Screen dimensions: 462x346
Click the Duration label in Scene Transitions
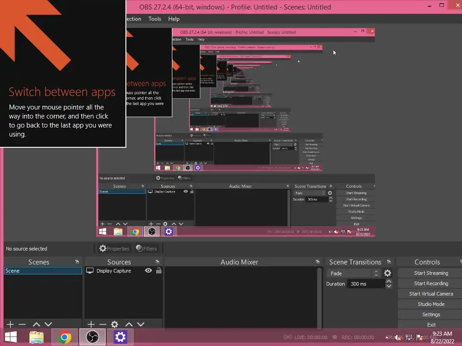point(335,284)
